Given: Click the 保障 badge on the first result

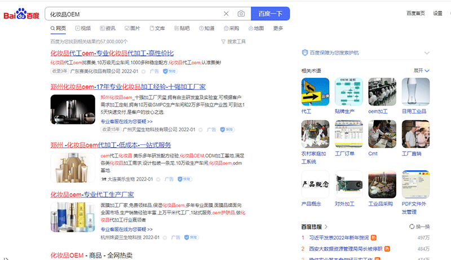Looking at the screenshot, I should click(170, 72).
